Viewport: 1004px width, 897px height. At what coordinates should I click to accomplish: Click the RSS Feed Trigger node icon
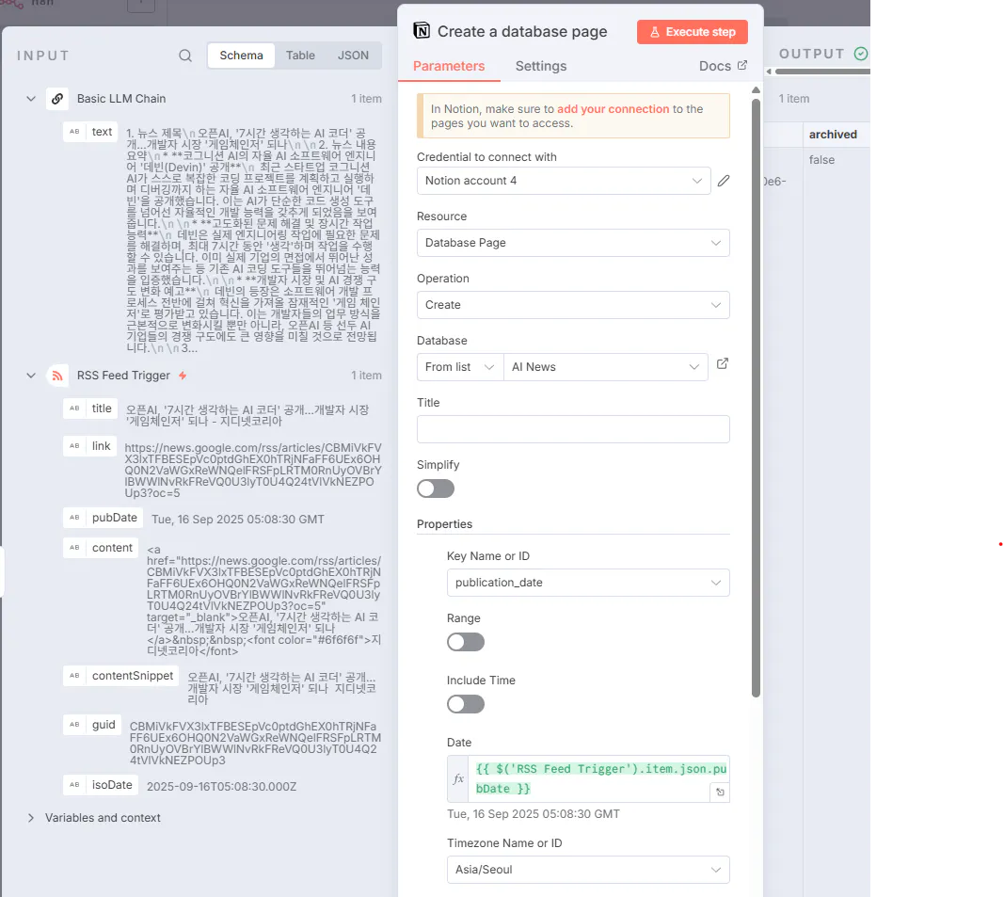(x=57, y=376)
